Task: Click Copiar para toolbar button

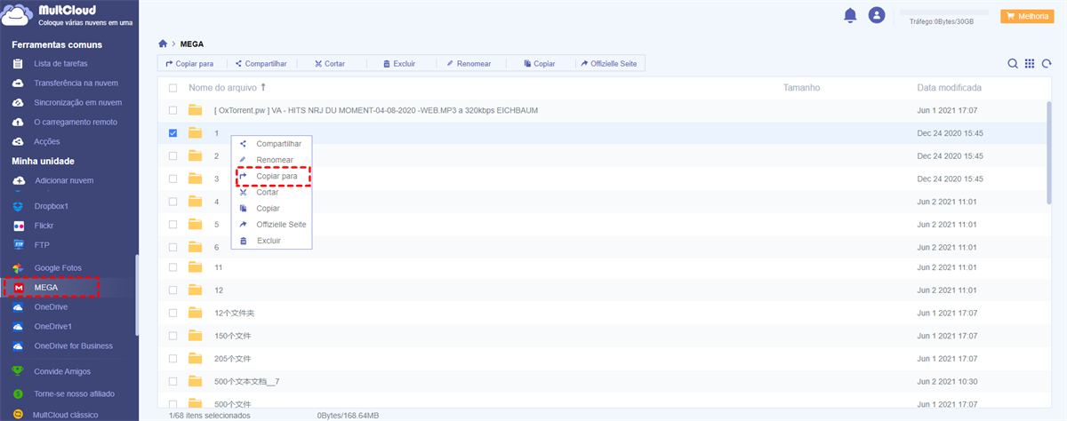Action: pos(189,64)
